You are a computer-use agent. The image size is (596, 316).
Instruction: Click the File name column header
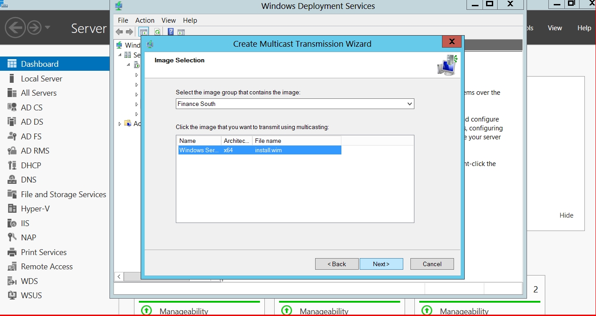click(x=297, y=141)
